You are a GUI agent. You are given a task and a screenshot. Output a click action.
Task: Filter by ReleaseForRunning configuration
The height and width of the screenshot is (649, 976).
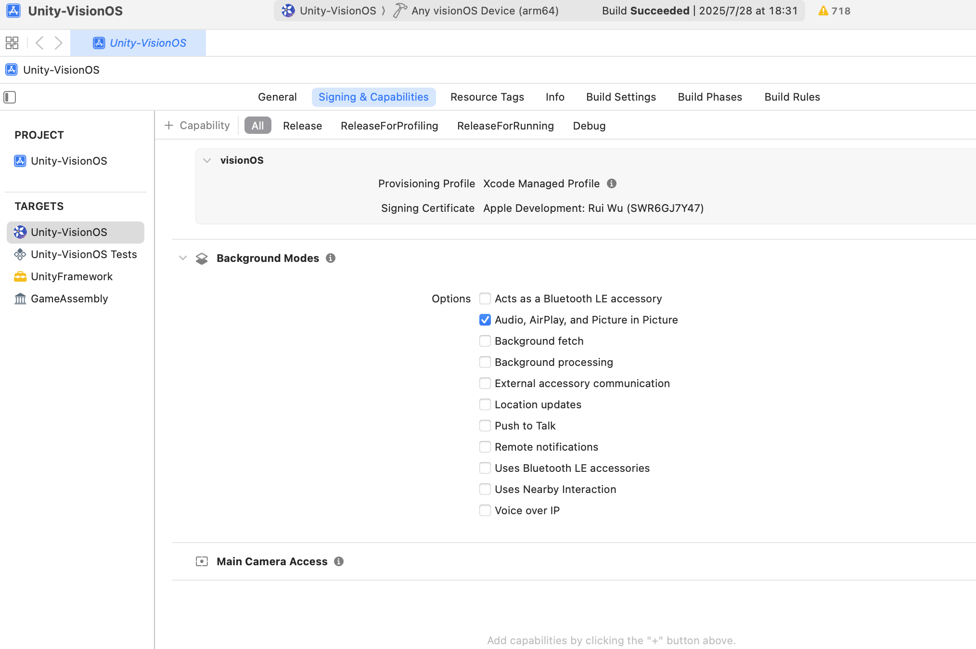coord(505,126)
